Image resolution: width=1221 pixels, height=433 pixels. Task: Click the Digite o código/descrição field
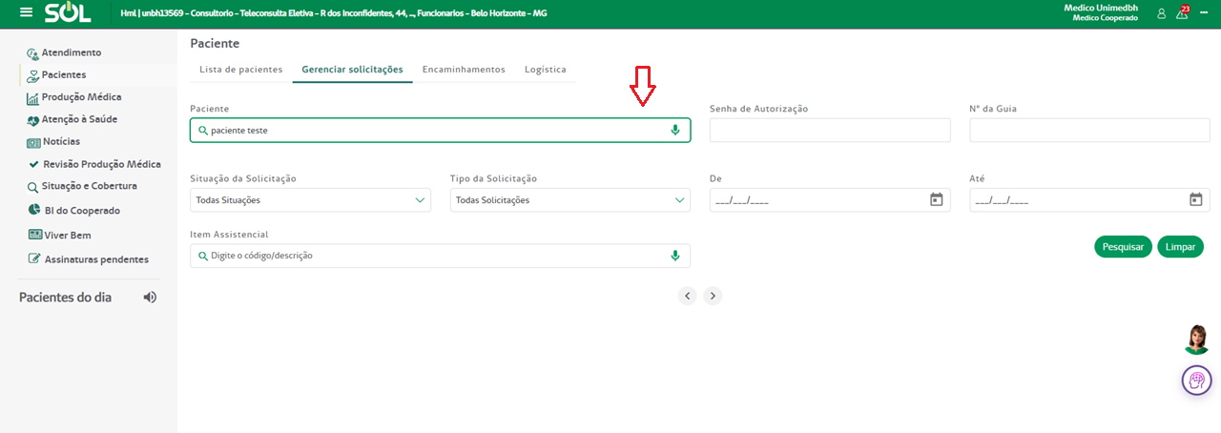click(x=440, y=256)
